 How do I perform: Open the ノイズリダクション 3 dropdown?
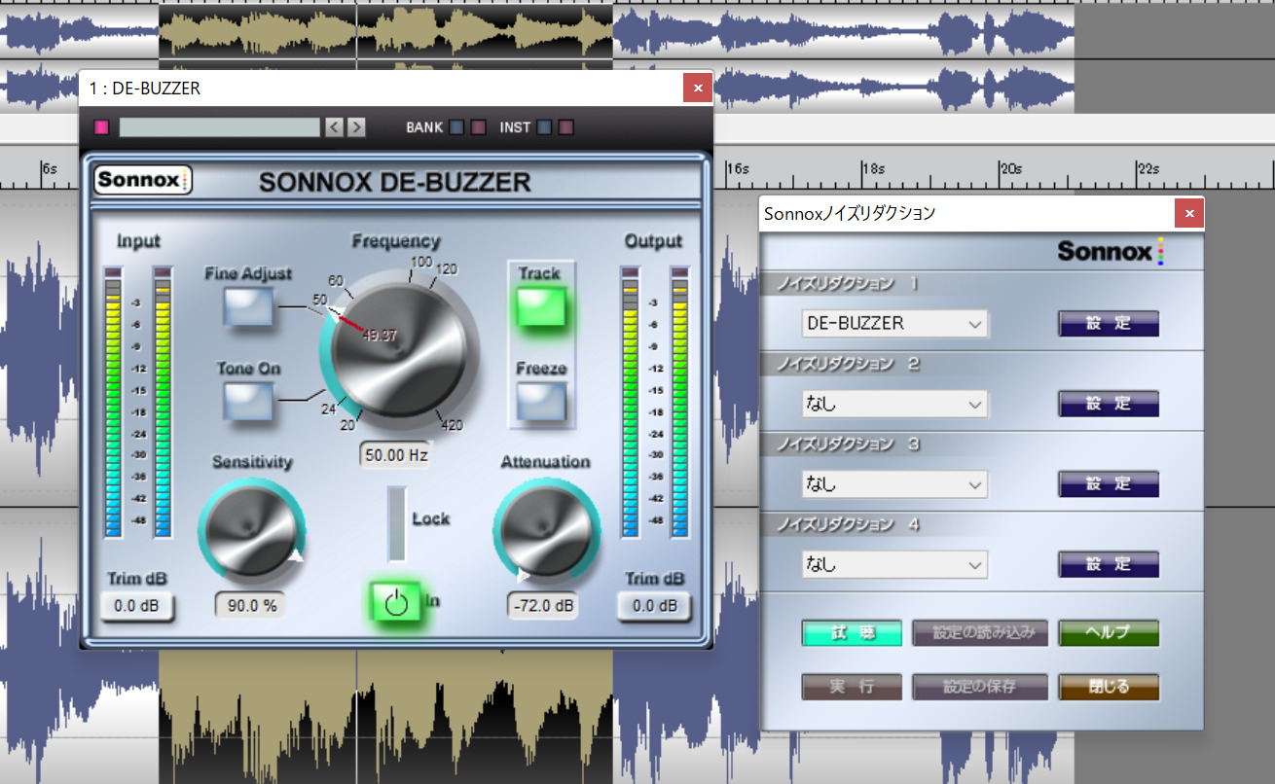click(894, 483)
